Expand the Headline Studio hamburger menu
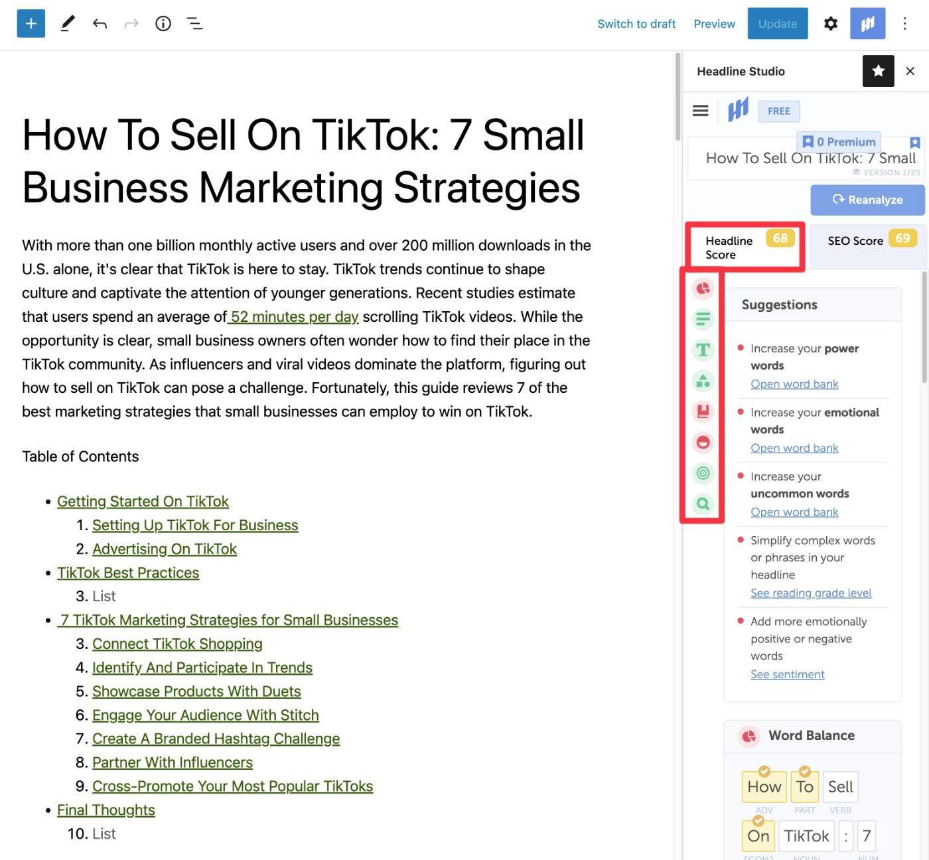 pos(701,111)
